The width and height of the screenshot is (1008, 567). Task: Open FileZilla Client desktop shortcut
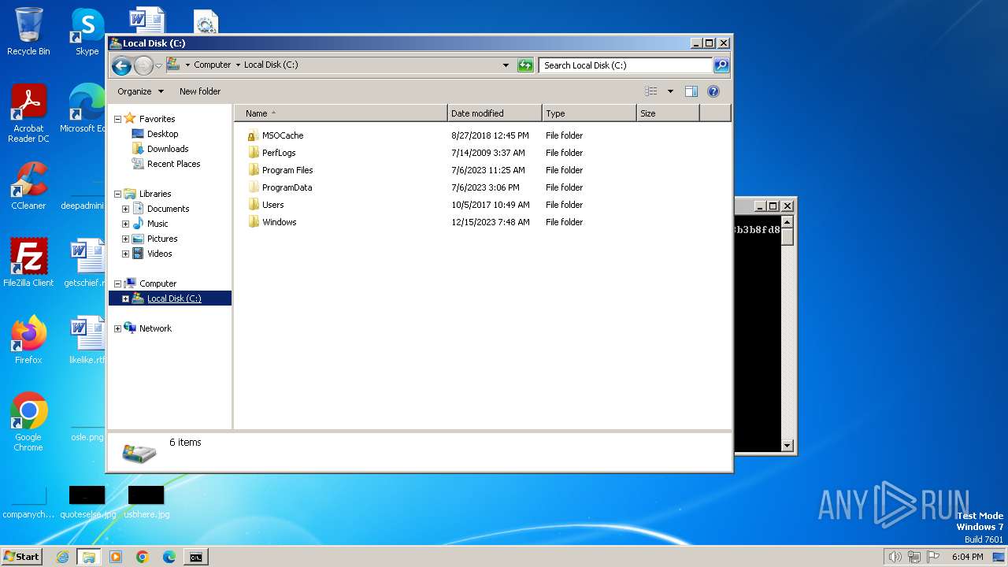click(28, 263)
